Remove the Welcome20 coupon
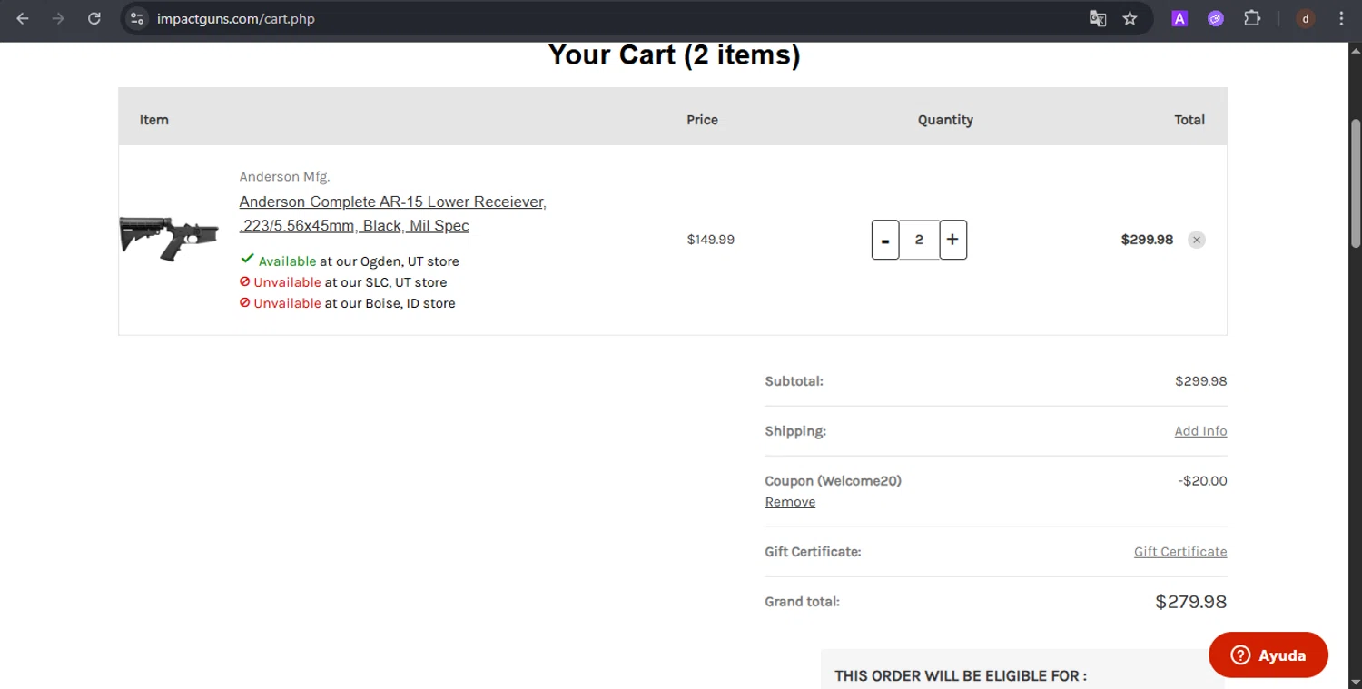The width and height of the screenshot is (1362, 689). [x=790, y=502]
